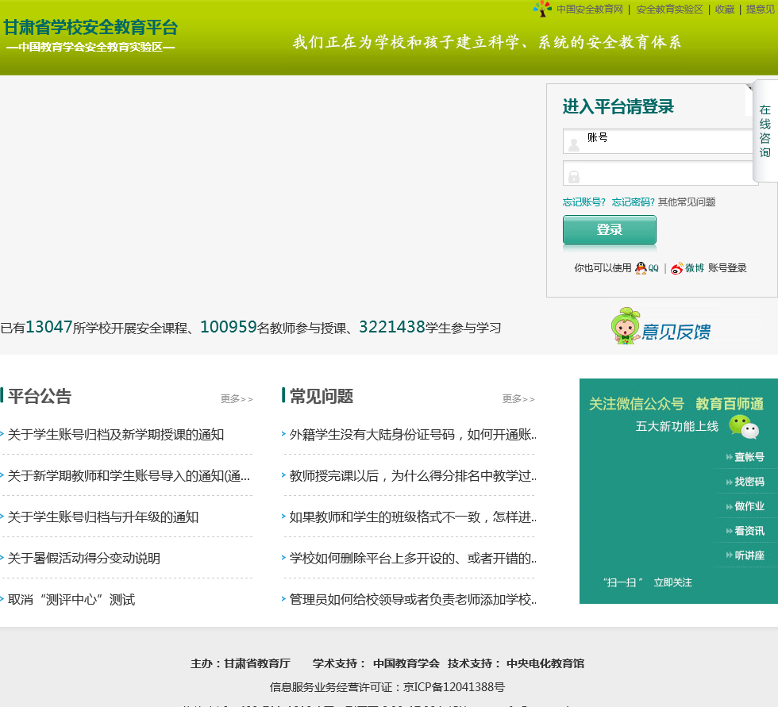Focus the password input field

[661, 173]
